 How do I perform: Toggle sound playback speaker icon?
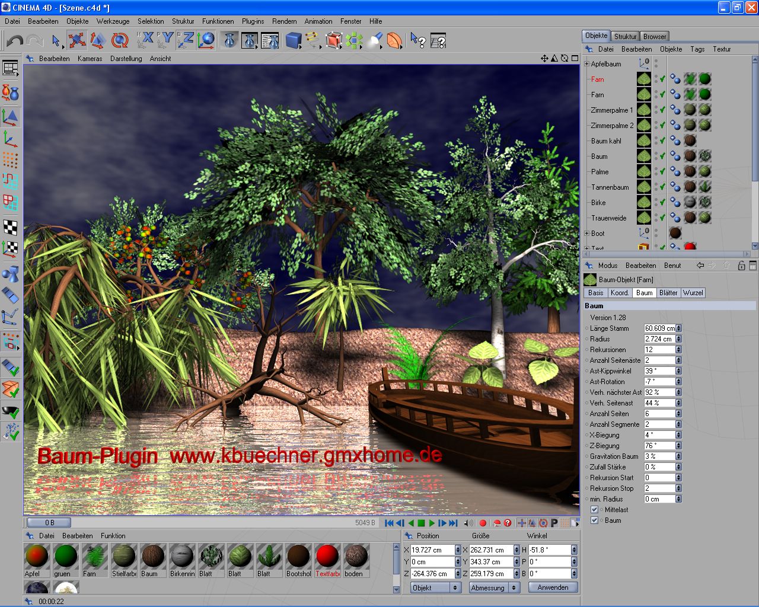[468, 523]
